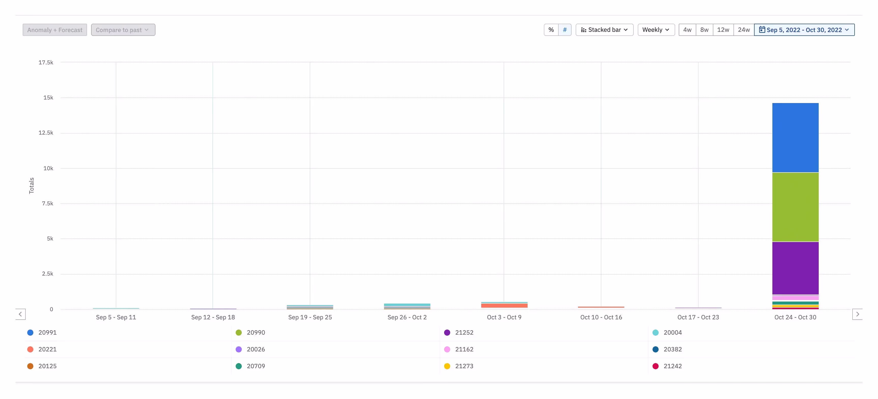This screenshot has width=878, height=399.
Task: Switch to percentage (%) view
Action: pyautogui.click(x=551, y=30)
